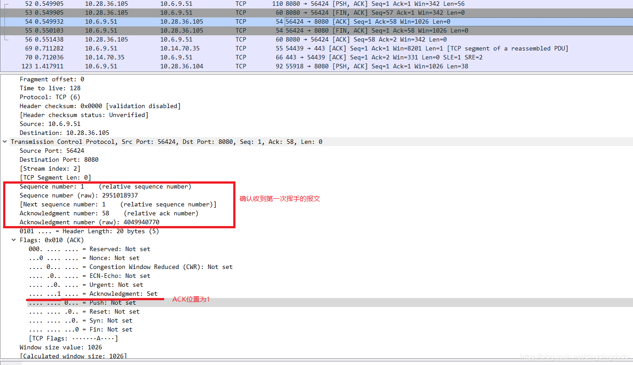Select Header Length: 20 bytes line

(x=90, y=231)
